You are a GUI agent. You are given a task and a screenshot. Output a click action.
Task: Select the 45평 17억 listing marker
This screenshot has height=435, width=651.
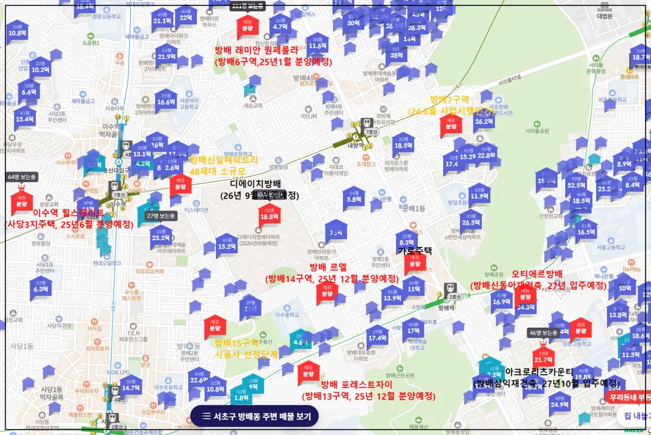(x=413, y=330)
